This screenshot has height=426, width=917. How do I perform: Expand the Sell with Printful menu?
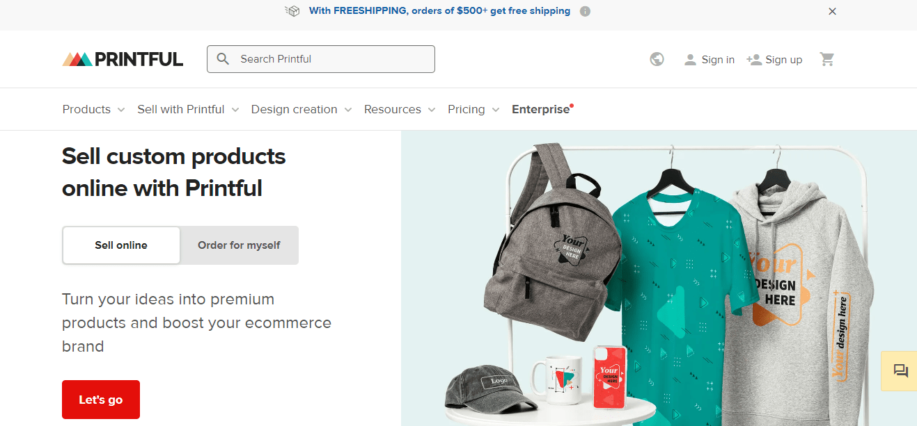(188, 109)
